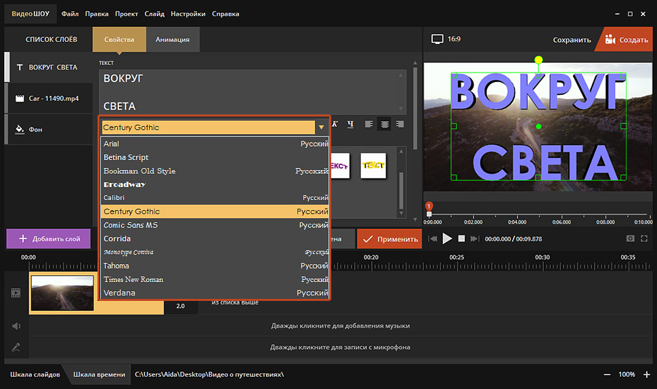Open the Справка menu
The height and width of the screenshot is (389, 657).
[x=226, y=14]
